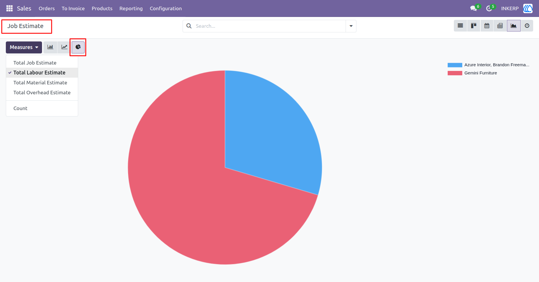The width and height of the screenshot is (539, 282).
Task: Select the bar chart mode
Action: click(50, 47)
